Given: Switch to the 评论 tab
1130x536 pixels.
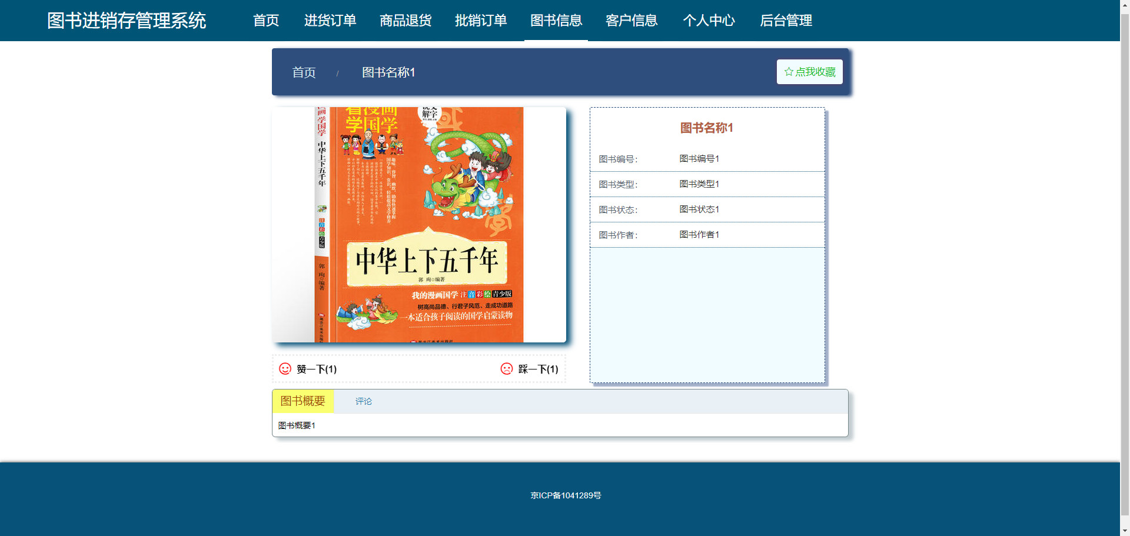Looking at the screenshot, I should pos(363,401).
